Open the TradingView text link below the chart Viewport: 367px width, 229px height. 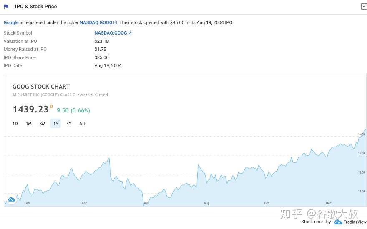click(x=355, y=222)
